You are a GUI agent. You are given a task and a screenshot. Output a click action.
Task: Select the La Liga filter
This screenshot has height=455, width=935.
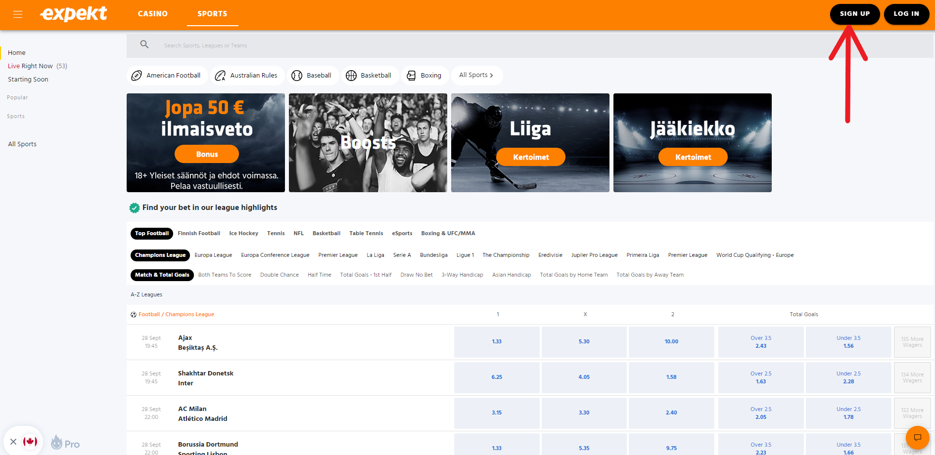click(375, 255)
